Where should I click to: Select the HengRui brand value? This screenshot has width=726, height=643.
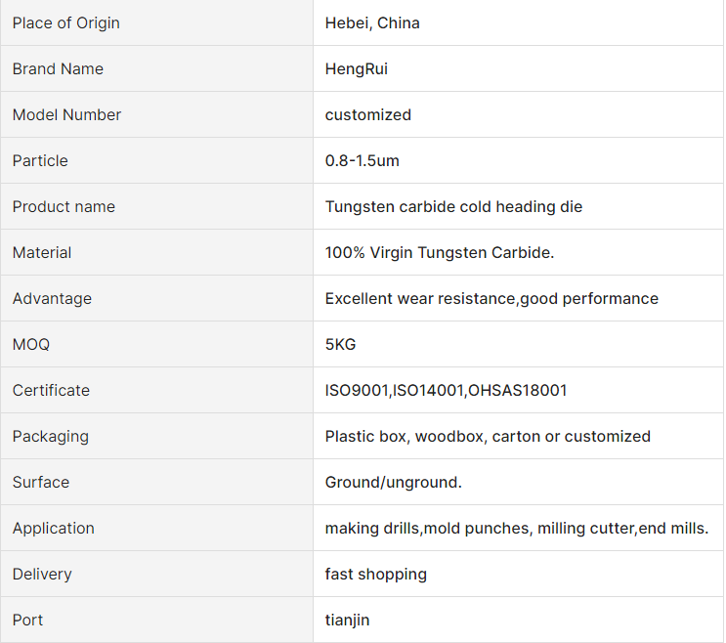356,69
